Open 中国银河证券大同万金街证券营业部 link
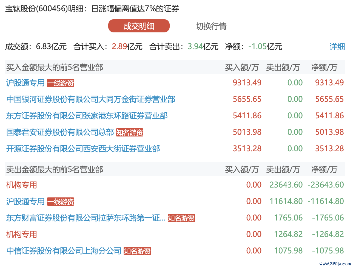Screen dimensions: 353x268 point(91,99)
